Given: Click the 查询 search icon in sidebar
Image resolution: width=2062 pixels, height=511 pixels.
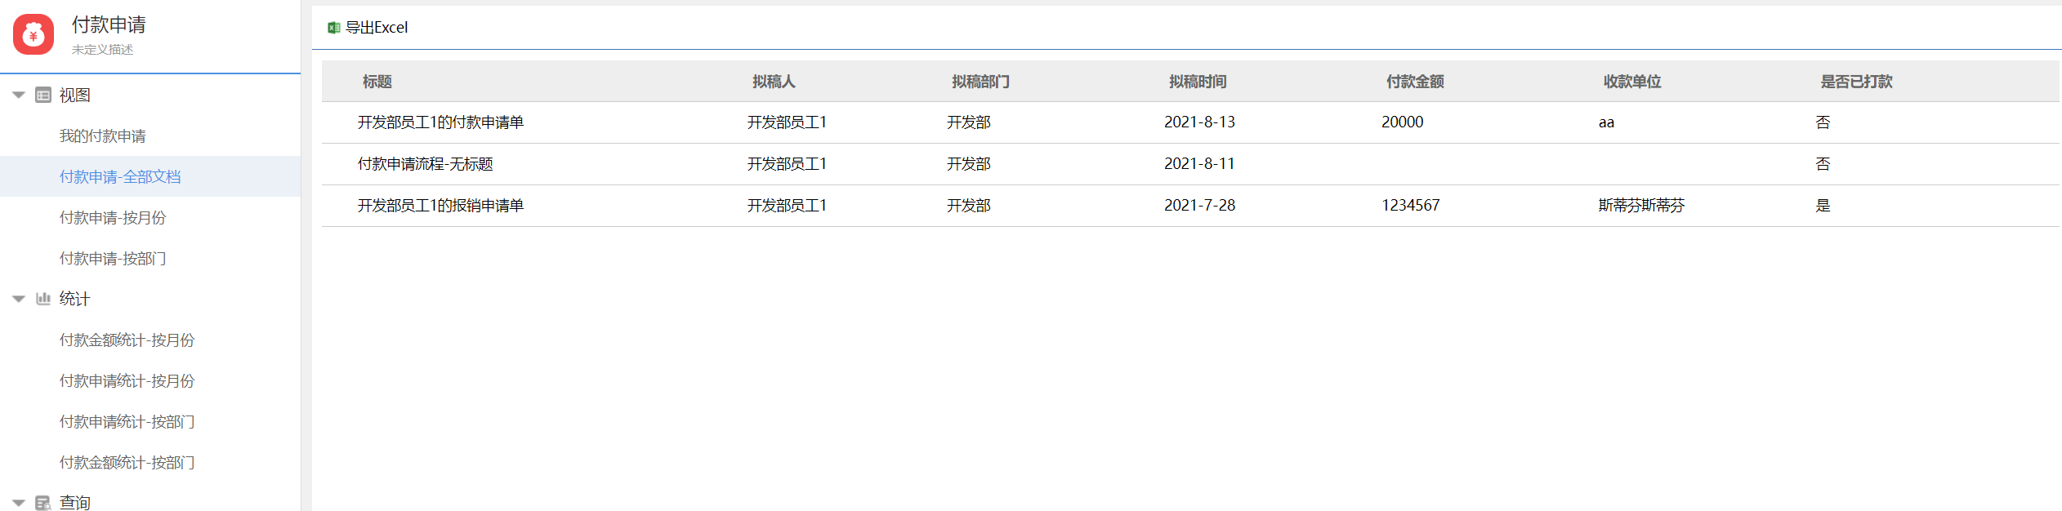Looking at the screenshot, I should [43, 502].
